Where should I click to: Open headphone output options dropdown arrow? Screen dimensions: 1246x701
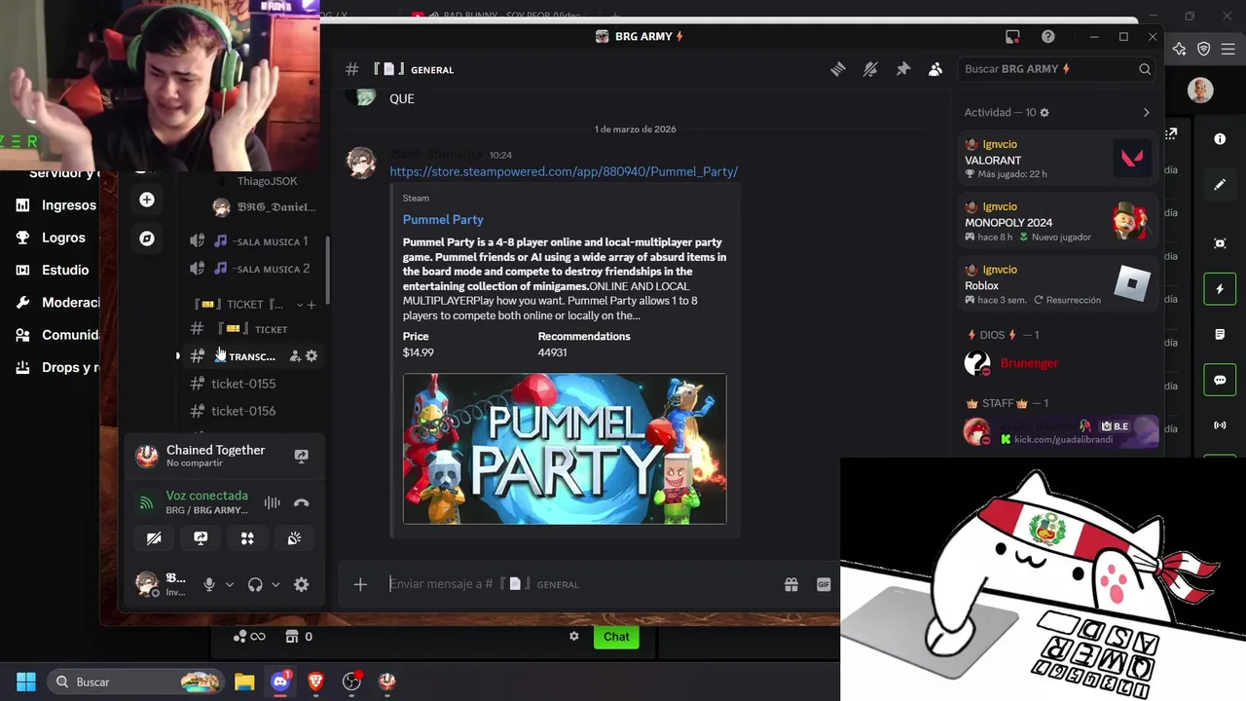pos(275,584)
